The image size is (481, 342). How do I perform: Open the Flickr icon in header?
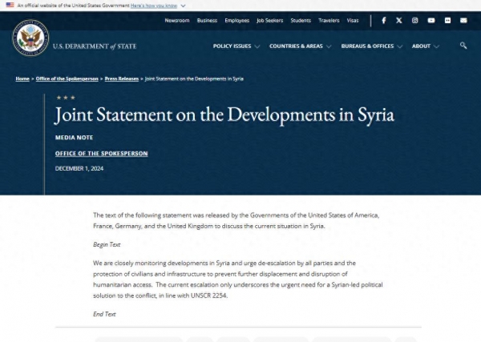point(447,20)
